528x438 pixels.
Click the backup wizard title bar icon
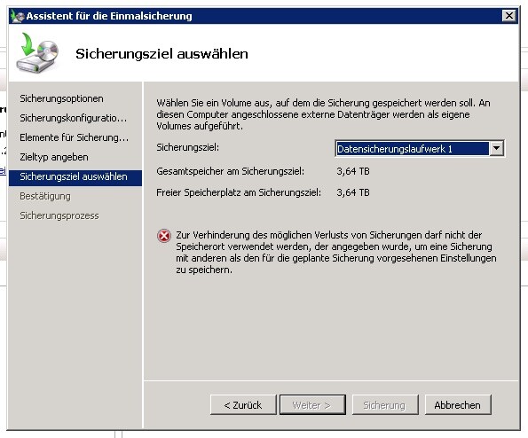tap(17, 16)
